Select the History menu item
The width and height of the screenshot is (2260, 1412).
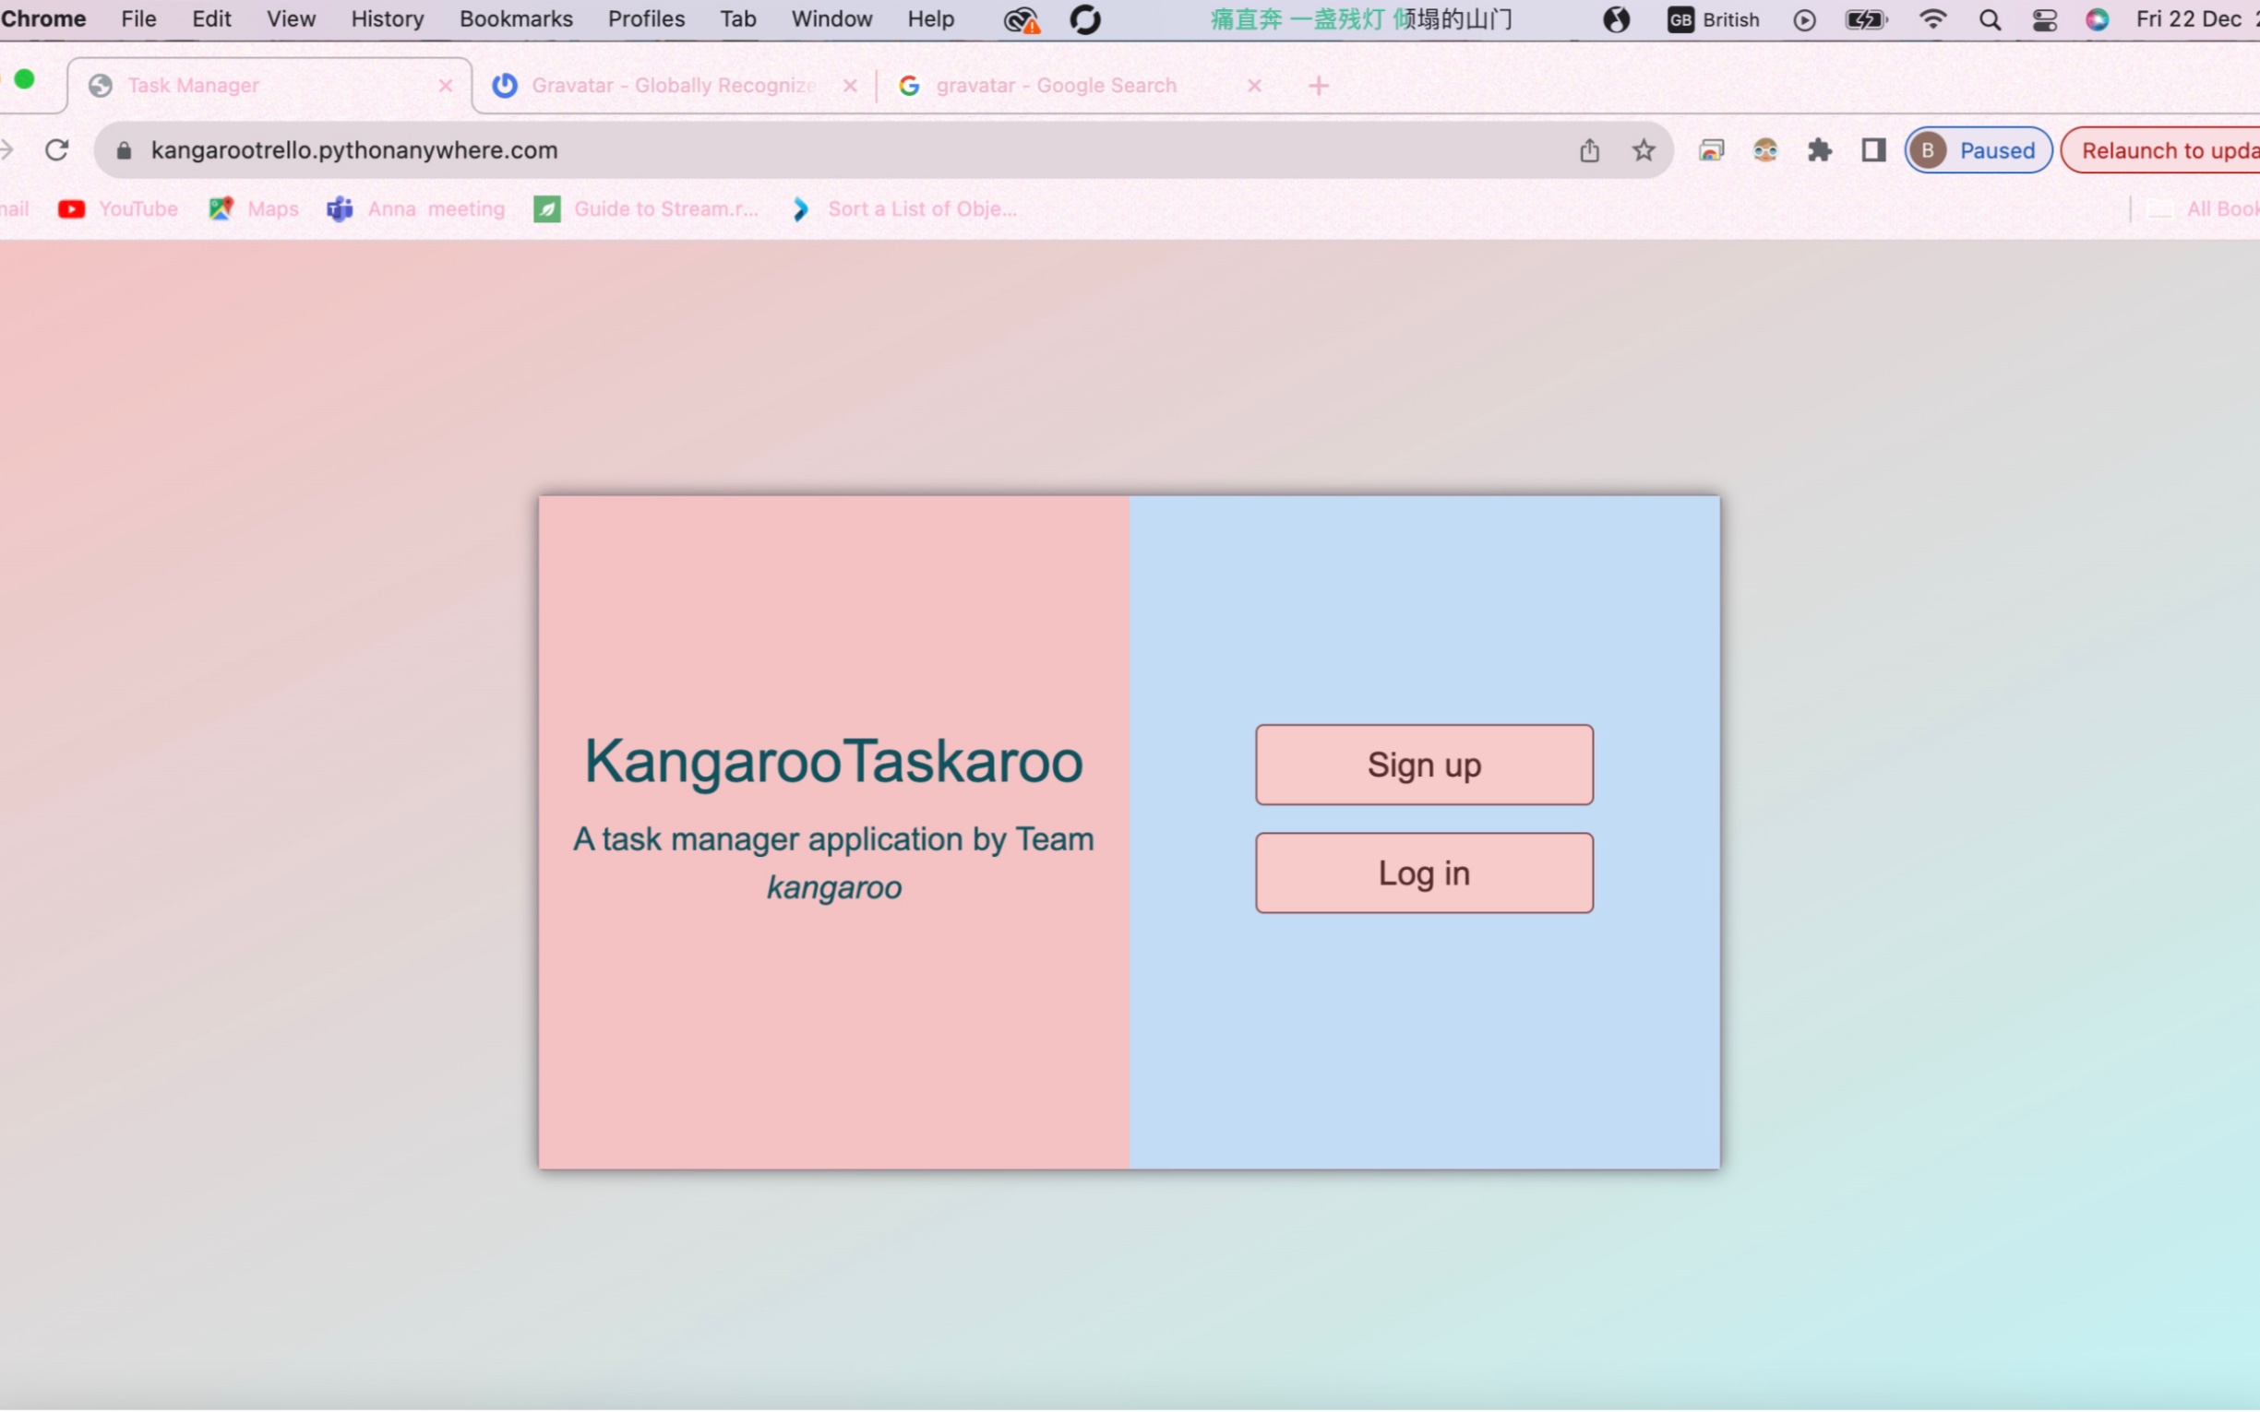pos(389,18)
